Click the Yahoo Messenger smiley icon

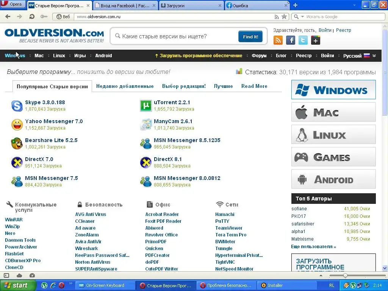click(17, 125)
